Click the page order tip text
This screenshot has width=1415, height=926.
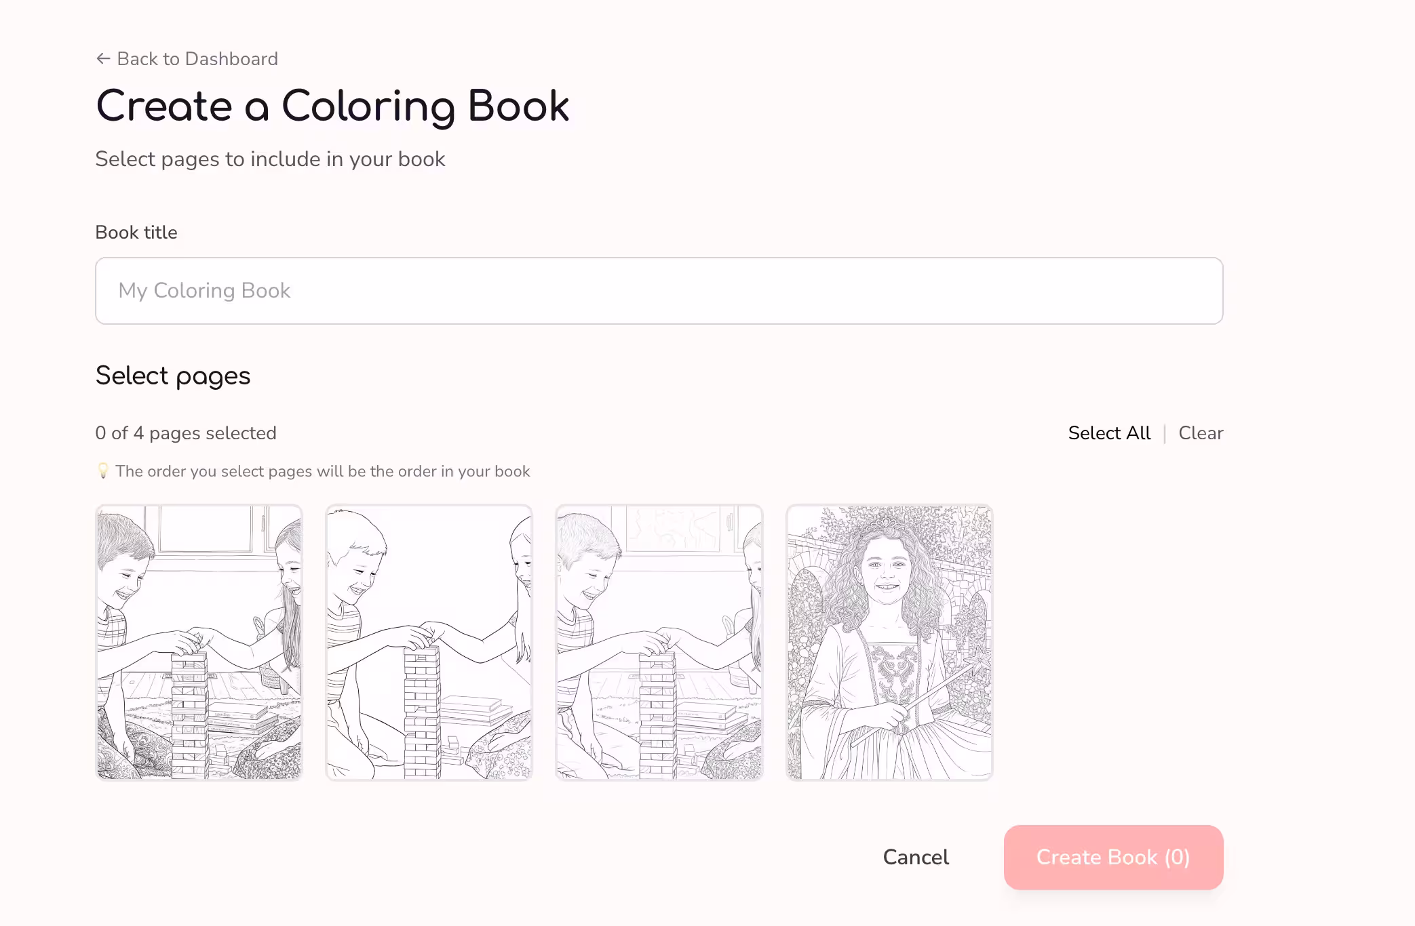click(x=322, y=471)
